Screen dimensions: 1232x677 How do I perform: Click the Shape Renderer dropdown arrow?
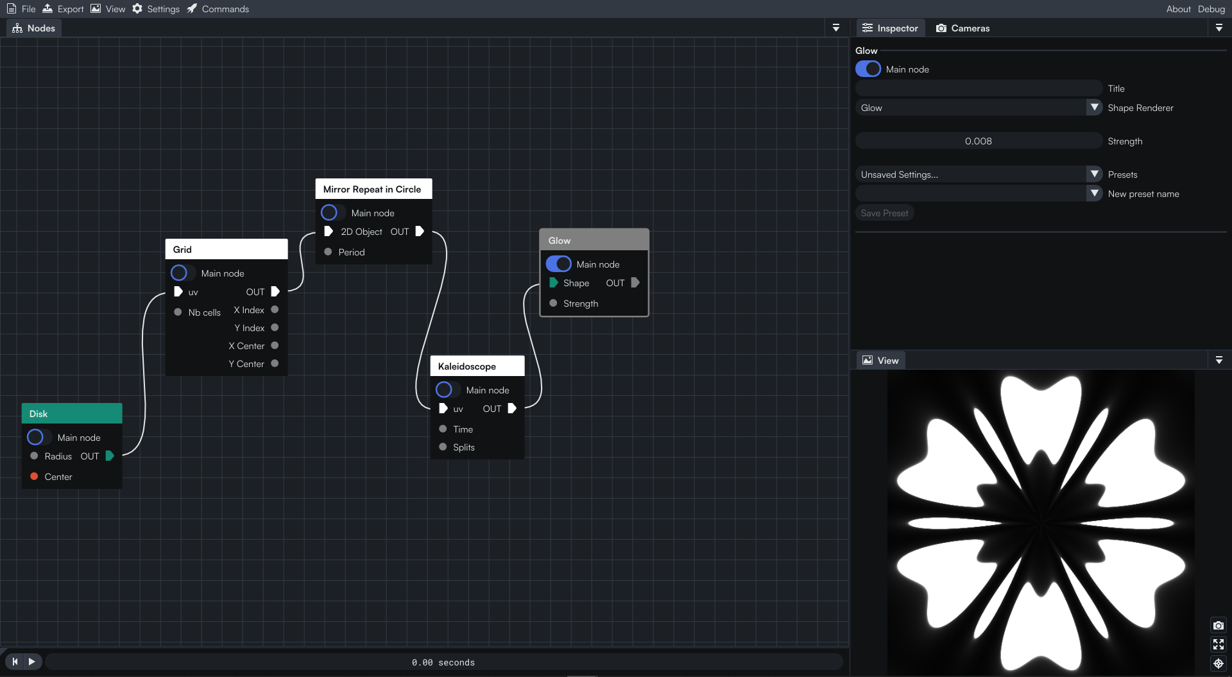coord(1094,108)
